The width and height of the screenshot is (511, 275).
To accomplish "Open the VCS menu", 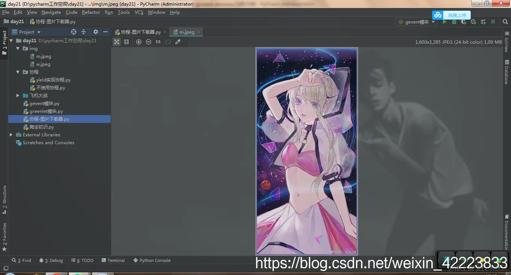I will pos(139,12).
